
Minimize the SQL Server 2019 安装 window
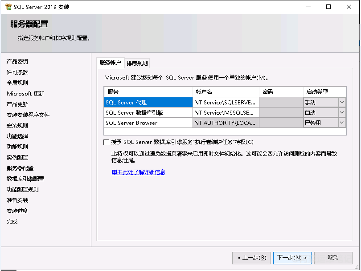pyautogui.click(x=308, y=7)
